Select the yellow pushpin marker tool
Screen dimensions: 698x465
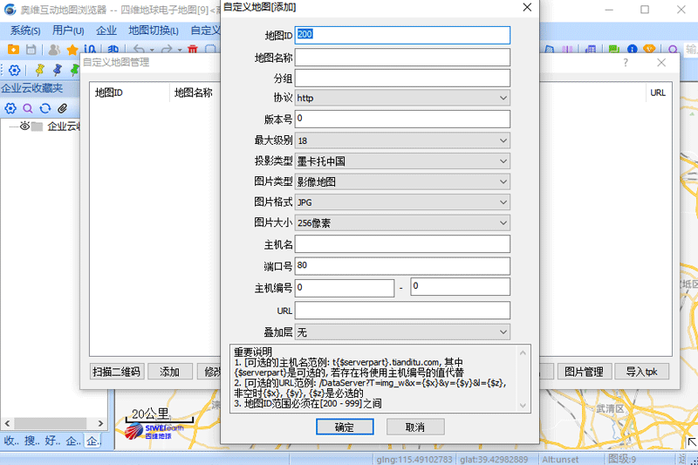coord(39,70)
